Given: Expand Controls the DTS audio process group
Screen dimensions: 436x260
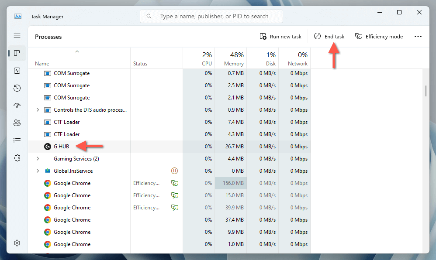Looking at the screenshot, I should click(x=38, y=110).
